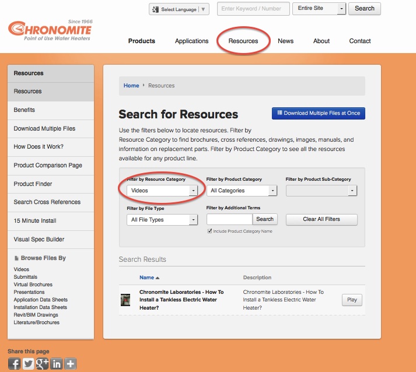Viewport: 416px width, 372px height.
Task: Open the Entire Site search scope dropdown
Action: coord(319,9)
